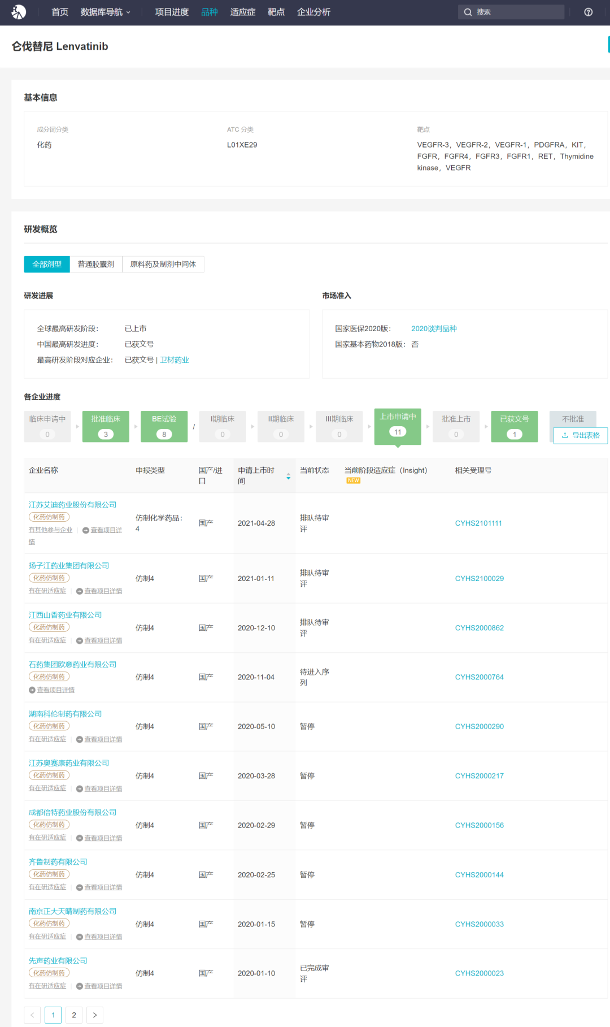Open acceptance number CYHS2000290
Viewport: 610px width, 1027px height.
[x=480, y=727]
